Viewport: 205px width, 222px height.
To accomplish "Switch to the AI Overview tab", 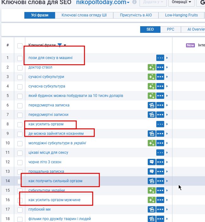I will (193, 29).
